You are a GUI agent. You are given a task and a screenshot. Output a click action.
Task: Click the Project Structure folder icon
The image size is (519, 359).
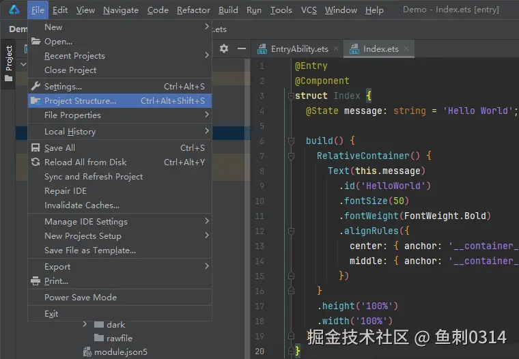[36, 100]
